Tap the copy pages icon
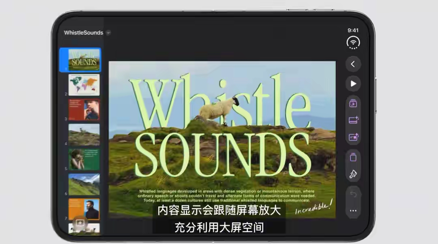 pyautogui.click(x=353, y=157)
